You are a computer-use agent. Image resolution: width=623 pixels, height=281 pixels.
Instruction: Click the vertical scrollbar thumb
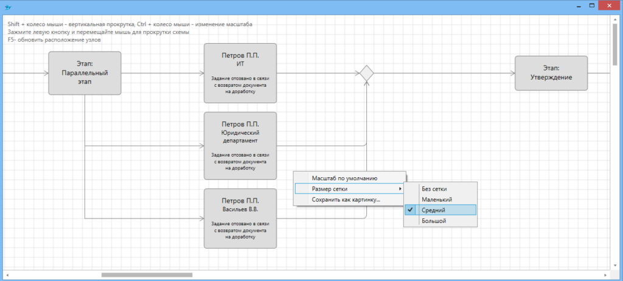tap(616, 44)
